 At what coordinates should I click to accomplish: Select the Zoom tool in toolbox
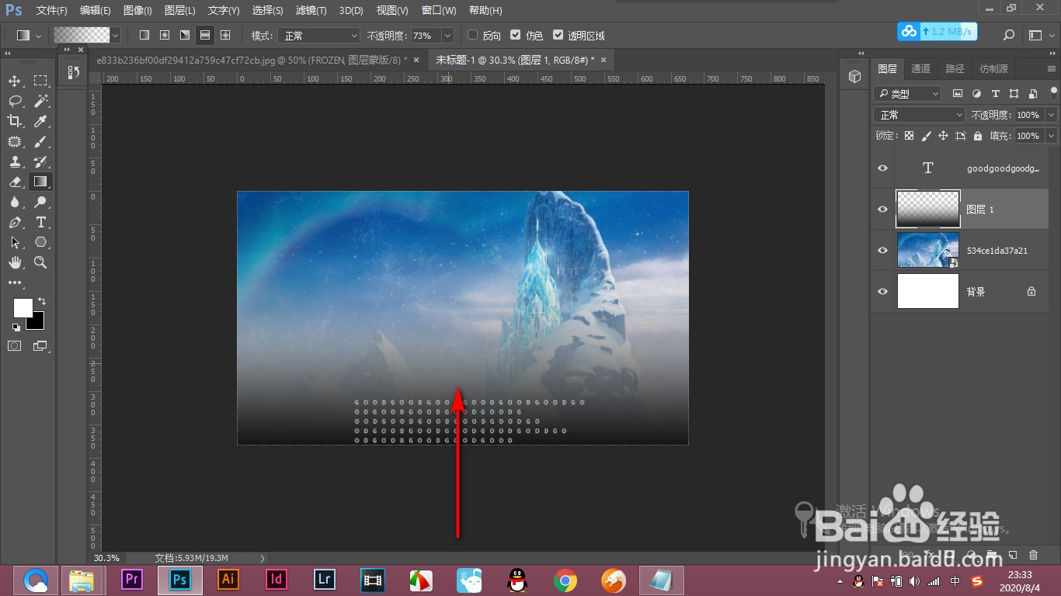(40, 262)
